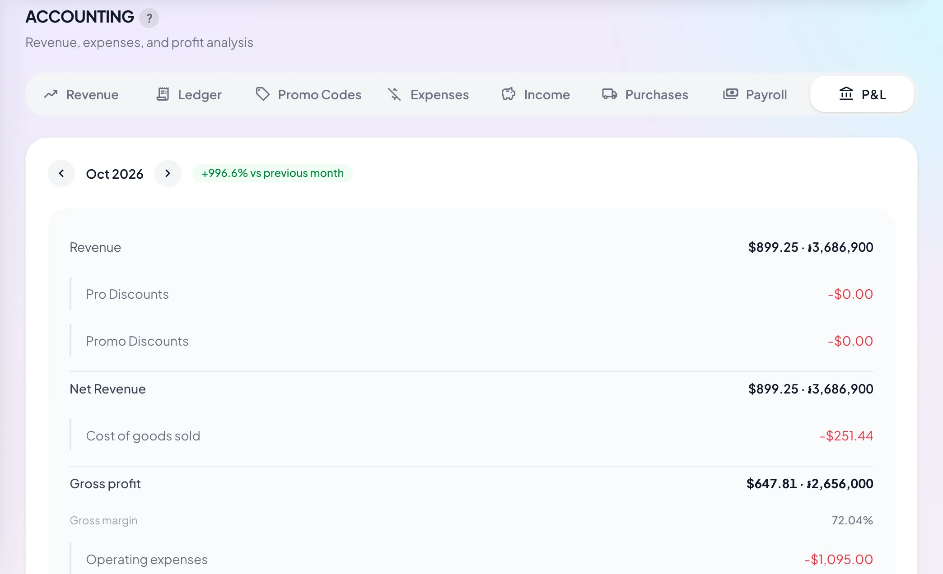Image resolution: width=943 pixels, height=574 pixels.
Task: Select the P&L tab label
Action: [874, 95]
